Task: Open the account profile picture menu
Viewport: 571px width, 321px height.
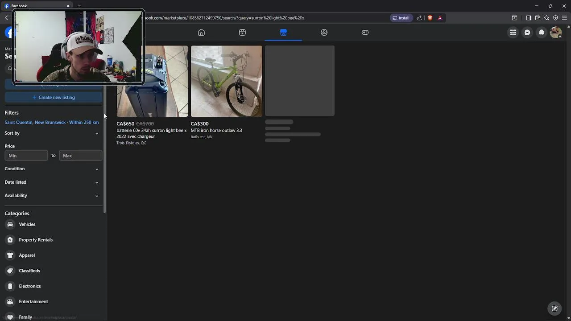Action: click(x=556, y=33)
